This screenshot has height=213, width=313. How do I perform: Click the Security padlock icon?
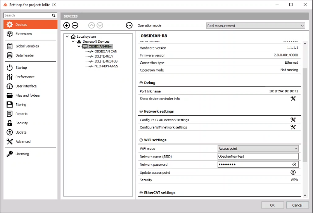[x=10, y=123]
